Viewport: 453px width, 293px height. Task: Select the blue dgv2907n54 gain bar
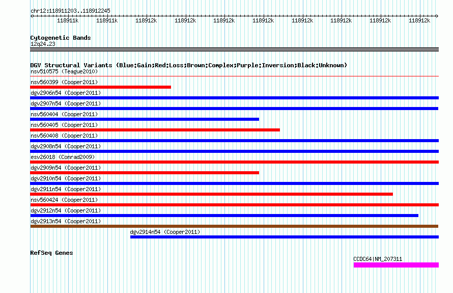point(234,109)
